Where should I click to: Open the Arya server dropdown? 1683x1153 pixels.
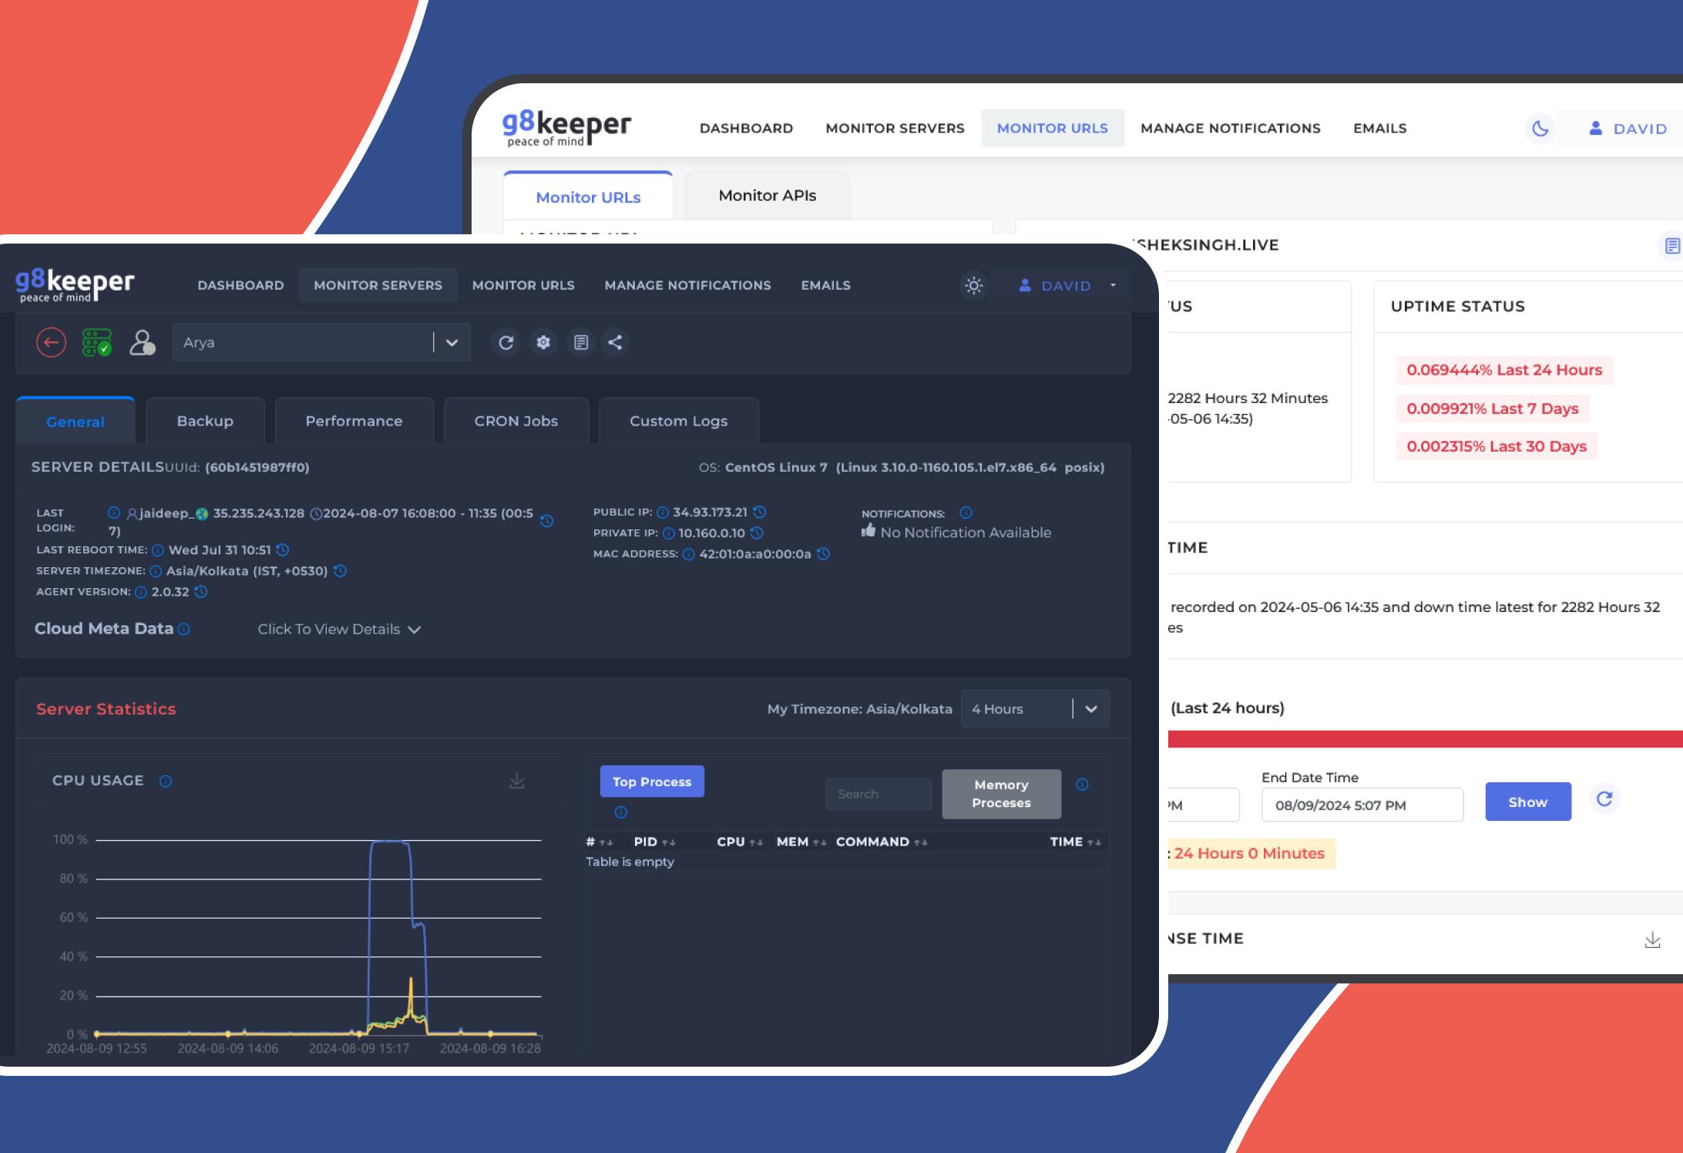[321, 342]
